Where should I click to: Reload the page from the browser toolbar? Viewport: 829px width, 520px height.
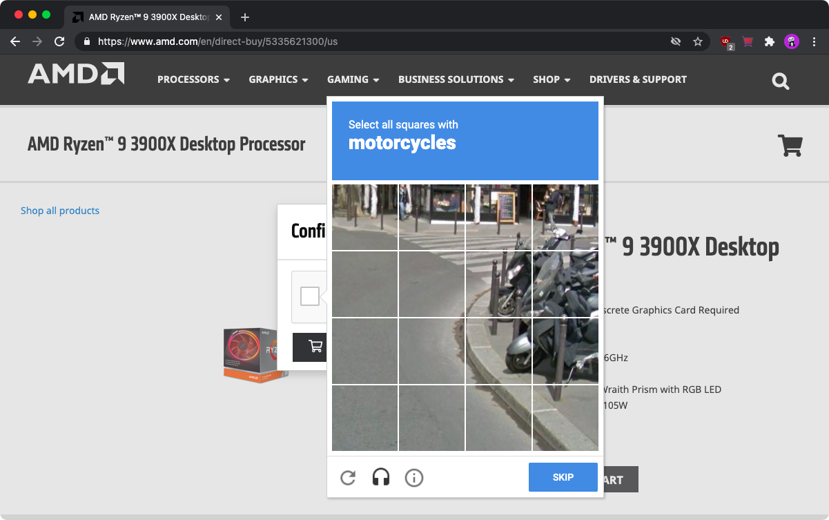coord(59,41)
